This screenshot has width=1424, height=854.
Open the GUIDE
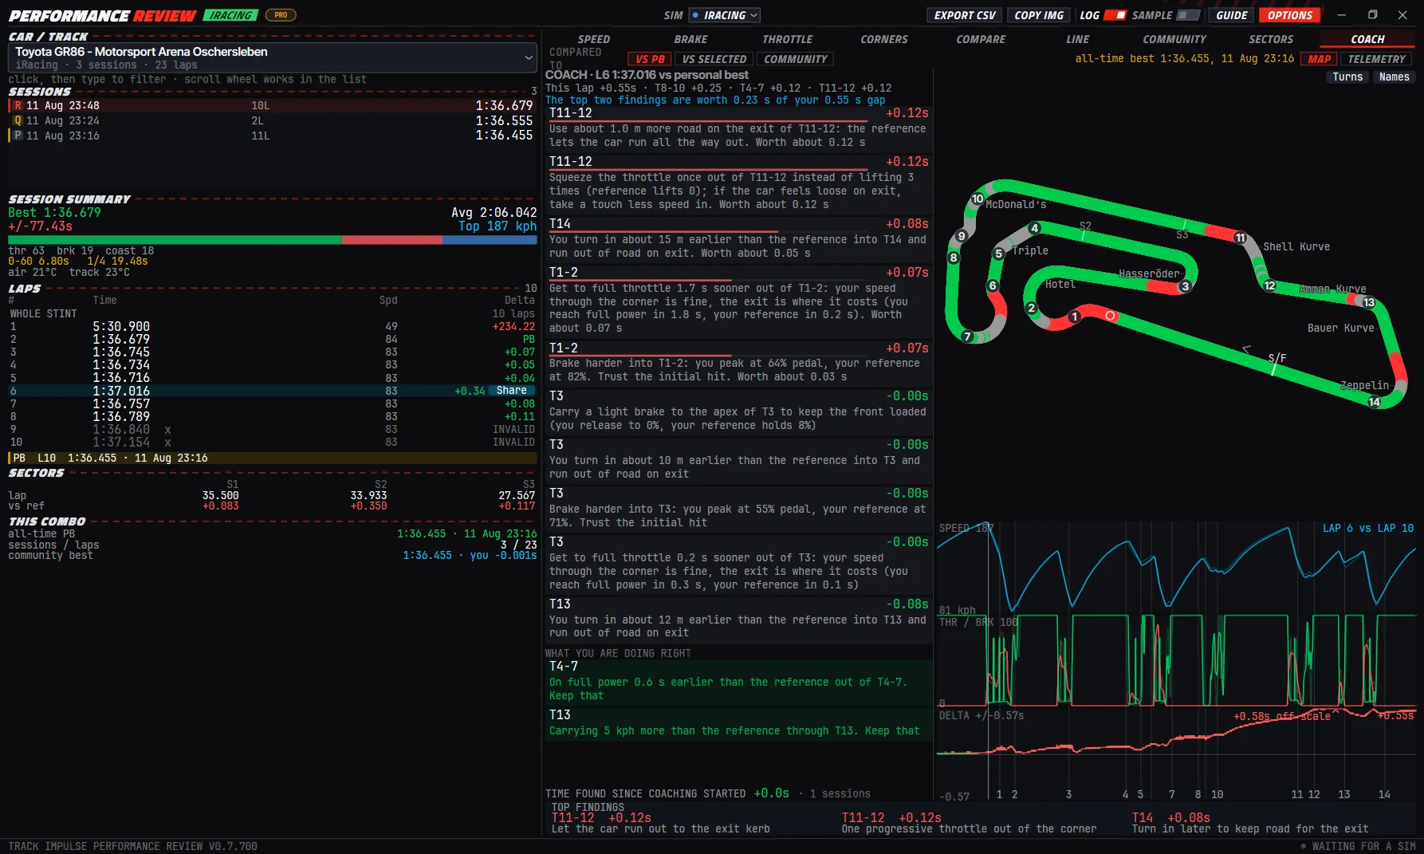(x=1232, y=15)
